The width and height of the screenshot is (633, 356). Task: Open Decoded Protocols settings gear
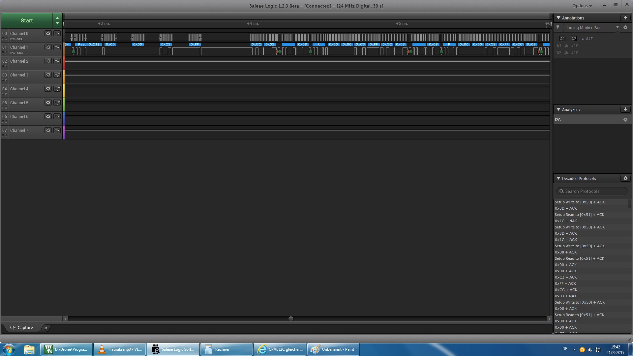click(625, 178)
